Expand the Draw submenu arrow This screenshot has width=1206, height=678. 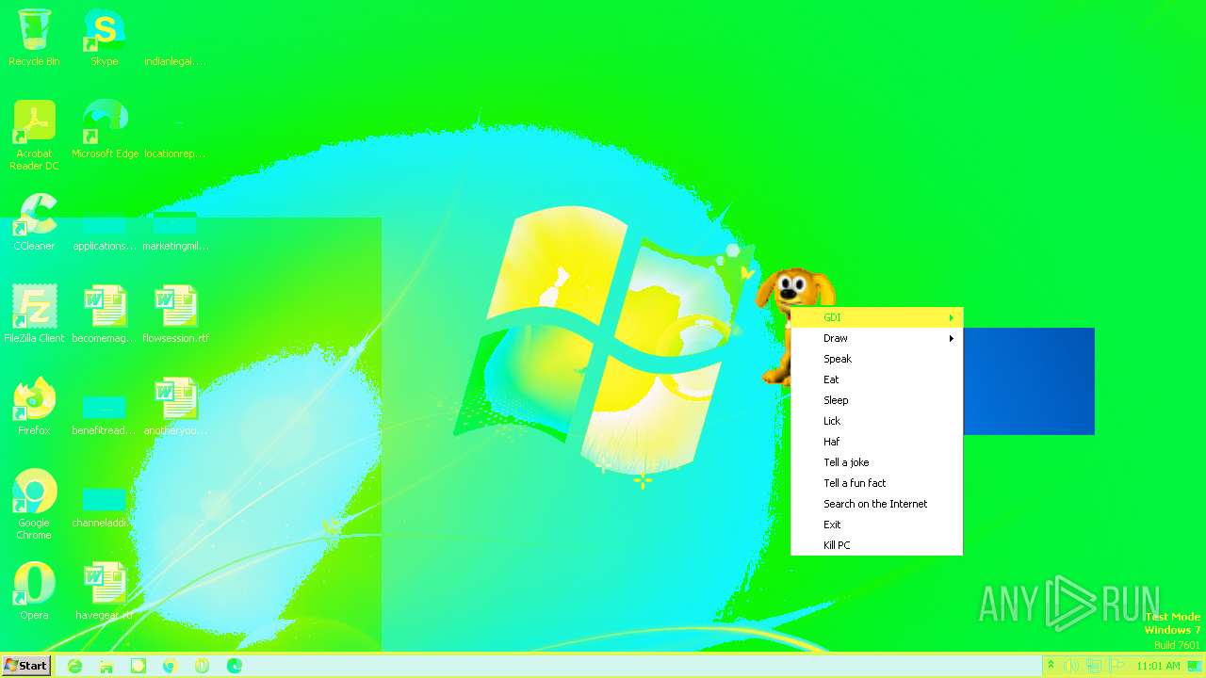(952, 338)
